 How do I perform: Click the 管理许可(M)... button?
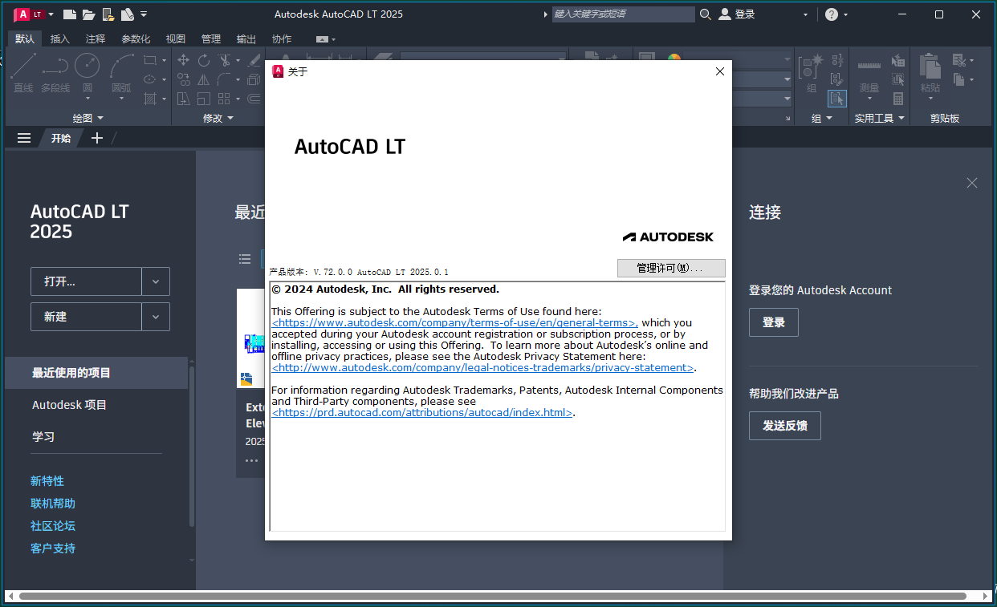point(671,268)
